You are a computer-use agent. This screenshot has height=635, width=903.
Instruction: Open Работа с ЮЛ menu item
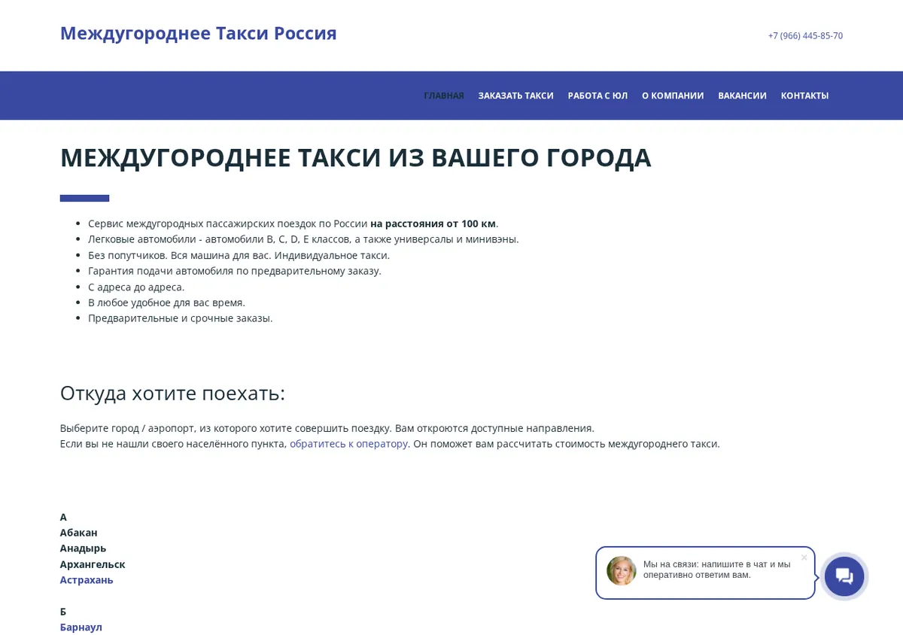[x=597, y=96]
